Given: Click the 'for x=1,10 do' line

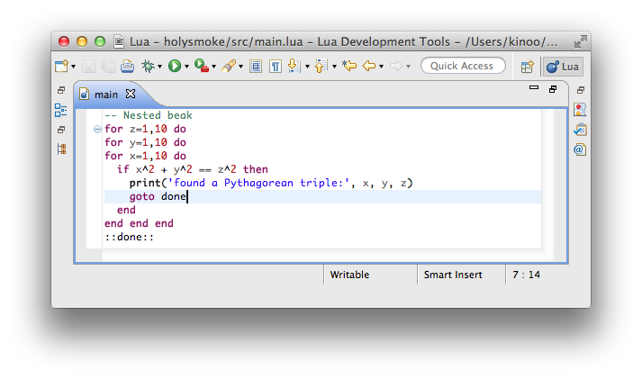Looking at the screenshot, I should (x=145, y=156).
